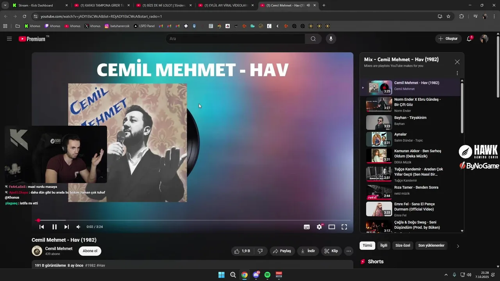This screenshot has height=281, width=500.
Task: Click the Oluştur create button
Action: (x=448, y=39)
